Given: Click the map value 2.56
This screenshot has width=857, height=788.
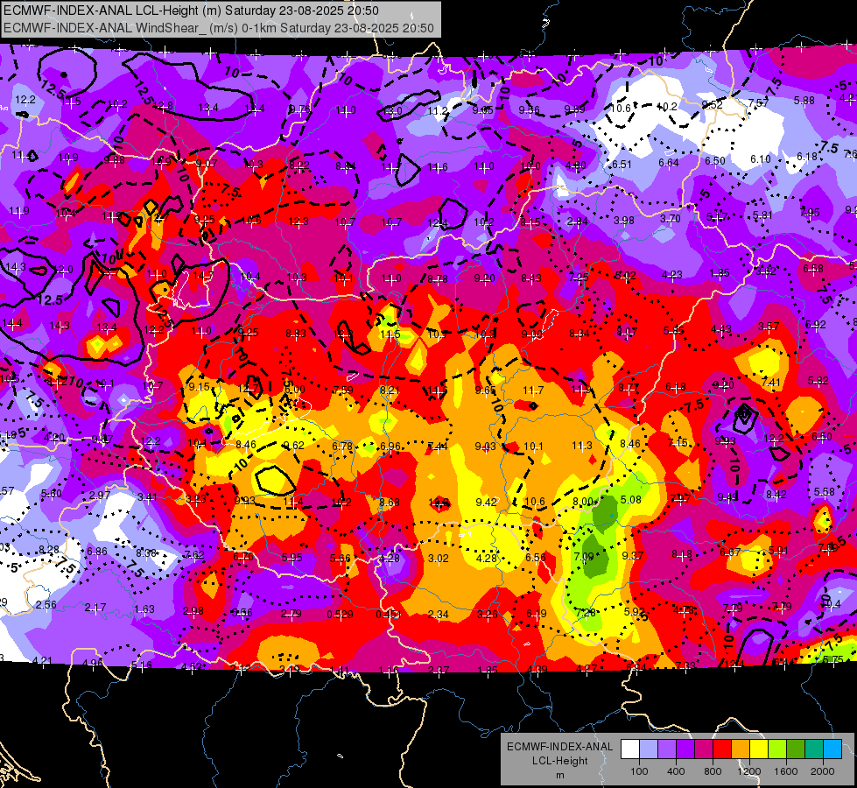Looking at the screenshot, I should (46, 604).
